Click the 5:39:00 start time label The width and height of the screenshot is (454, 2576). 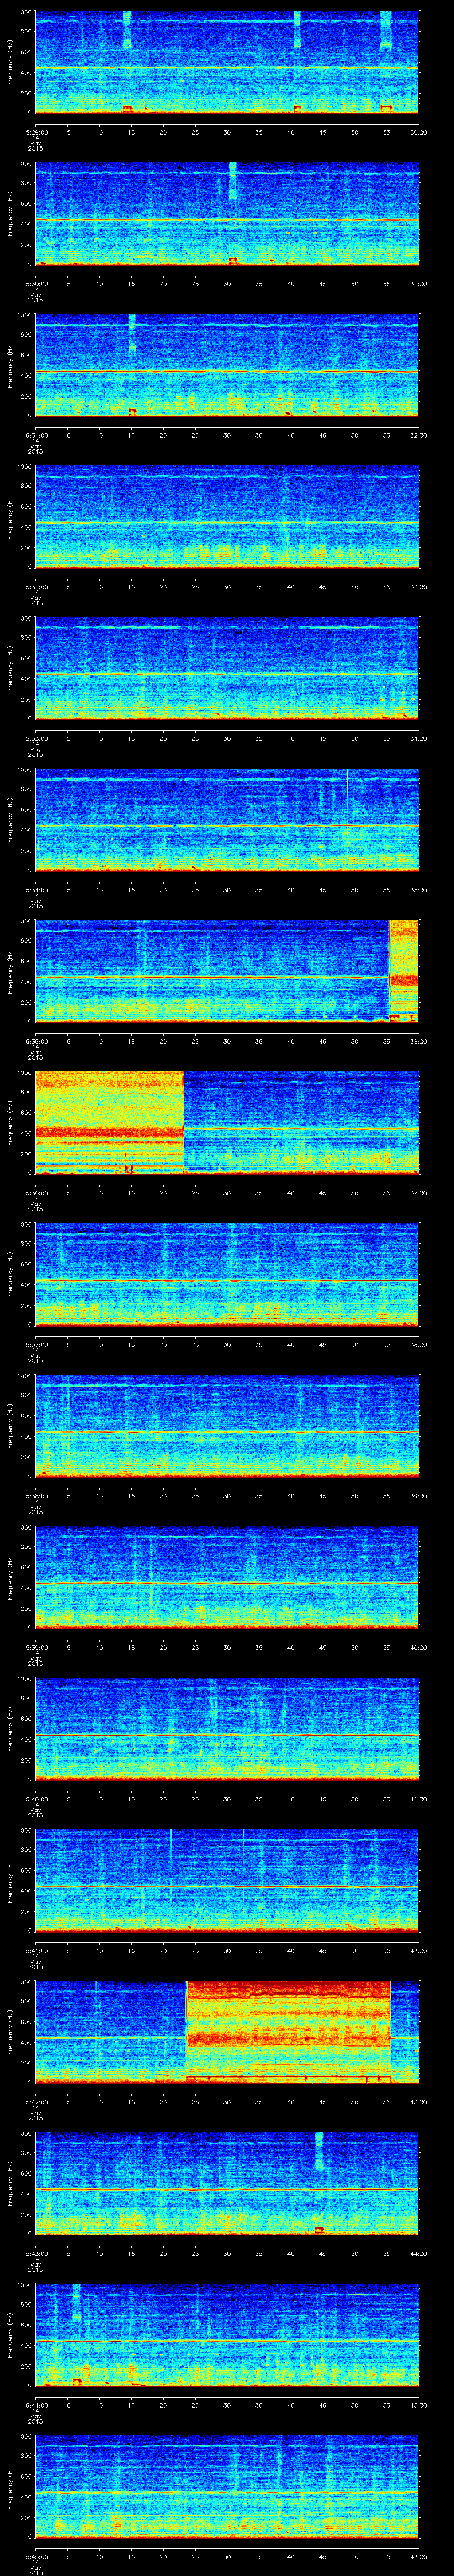tap(36, 1647)
